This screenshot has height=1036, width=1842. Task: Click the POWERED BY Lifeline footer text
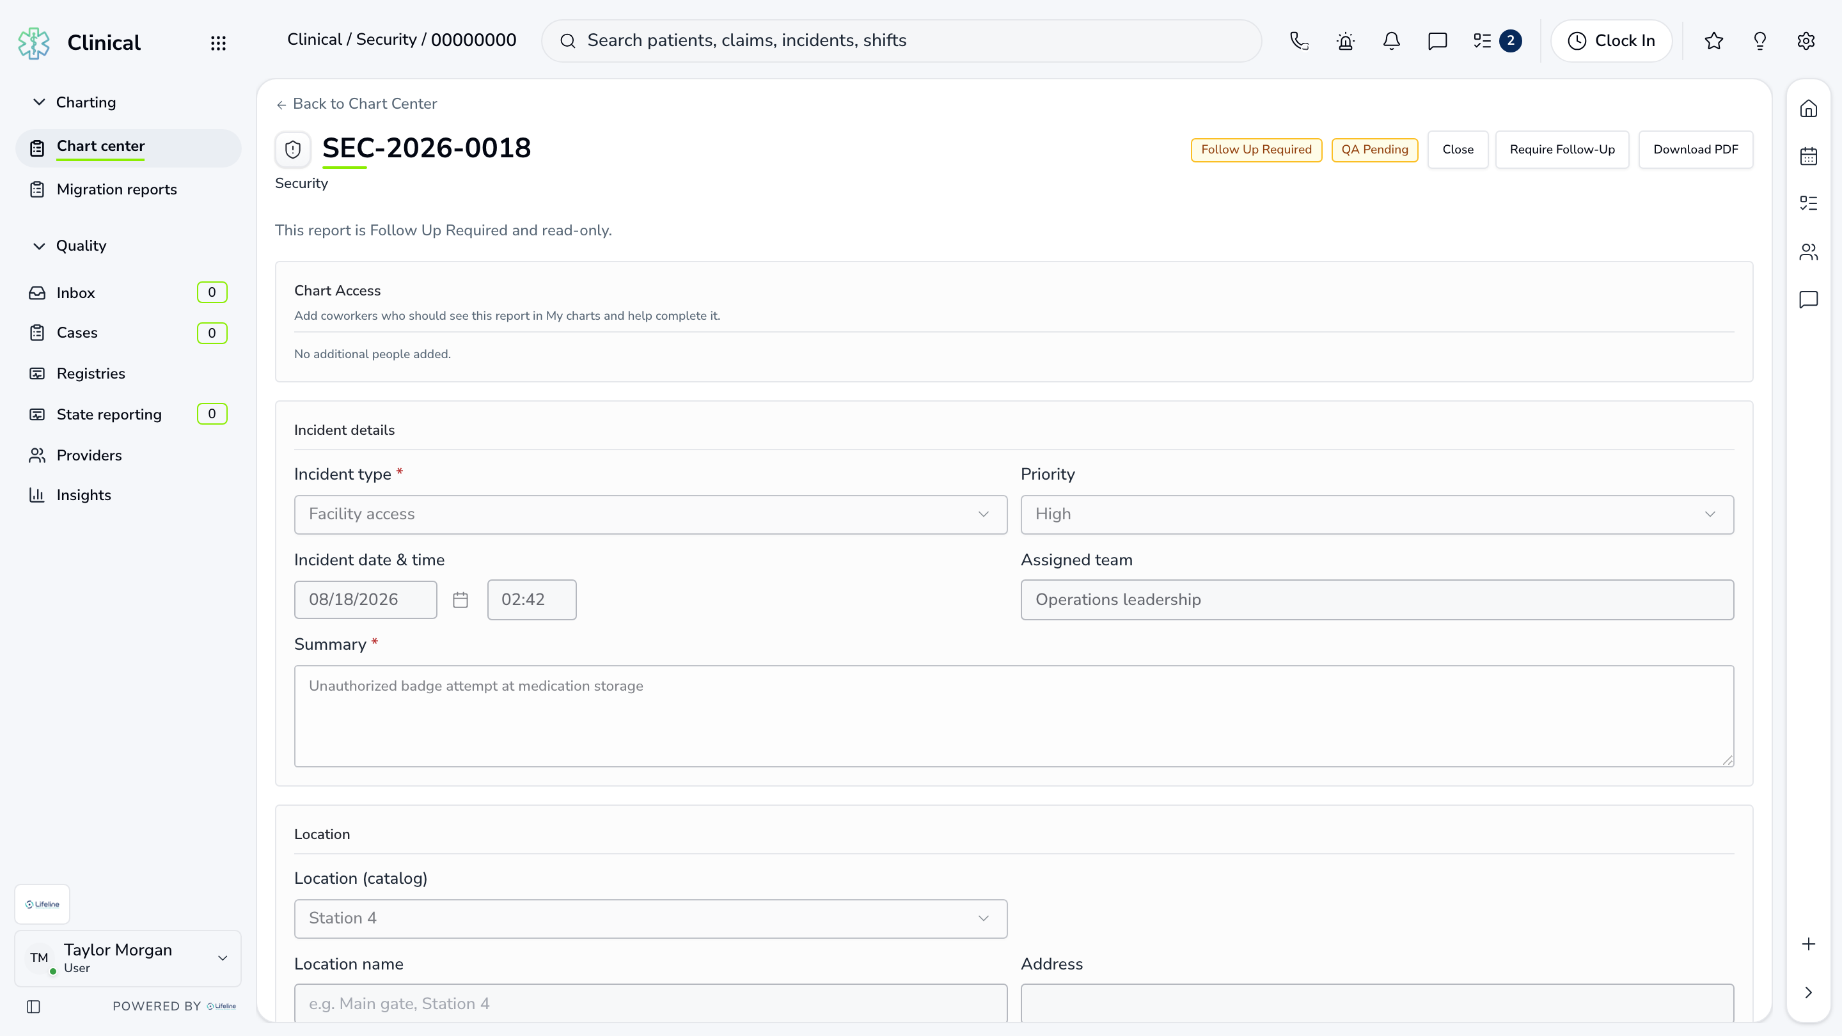tap(175, 1006)
